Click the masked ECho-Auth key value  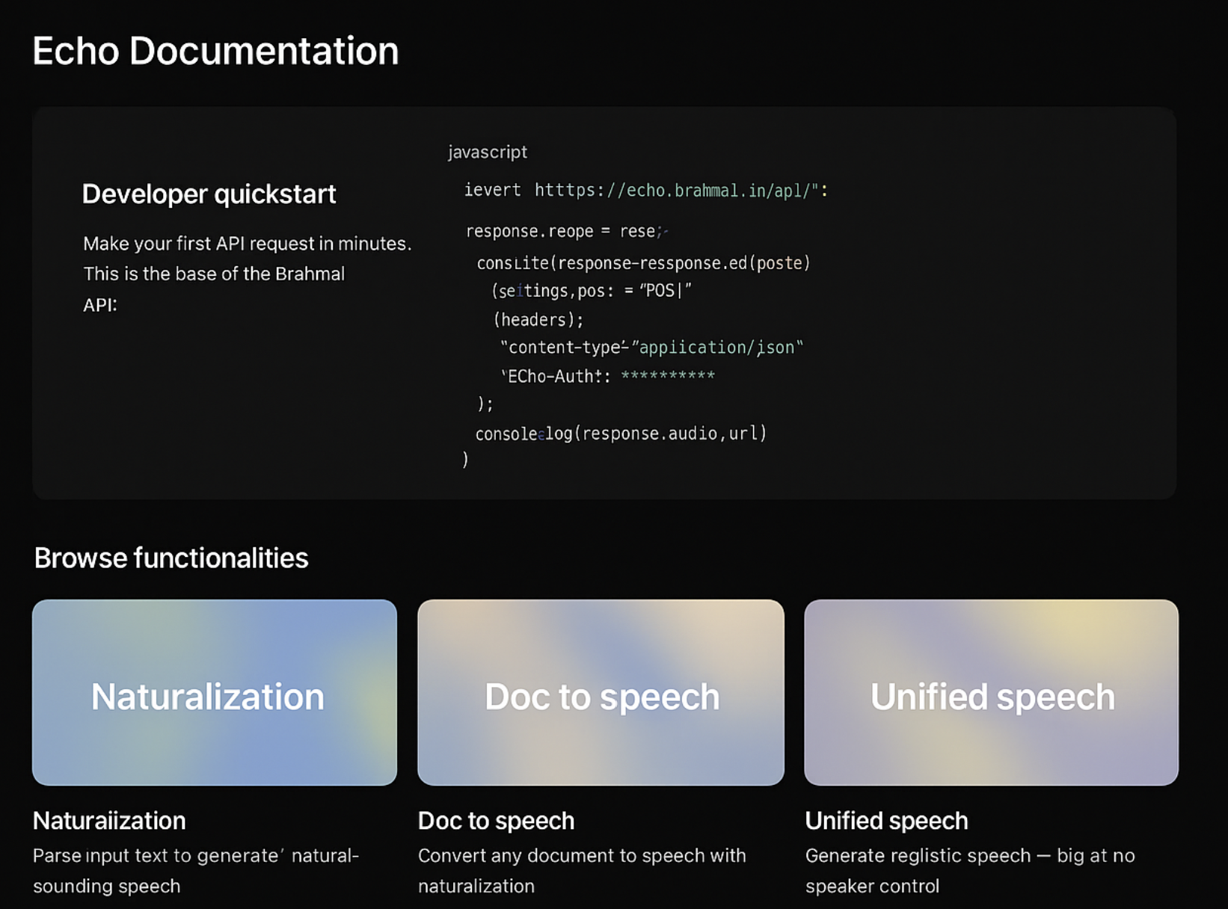[x=668, y=376]
